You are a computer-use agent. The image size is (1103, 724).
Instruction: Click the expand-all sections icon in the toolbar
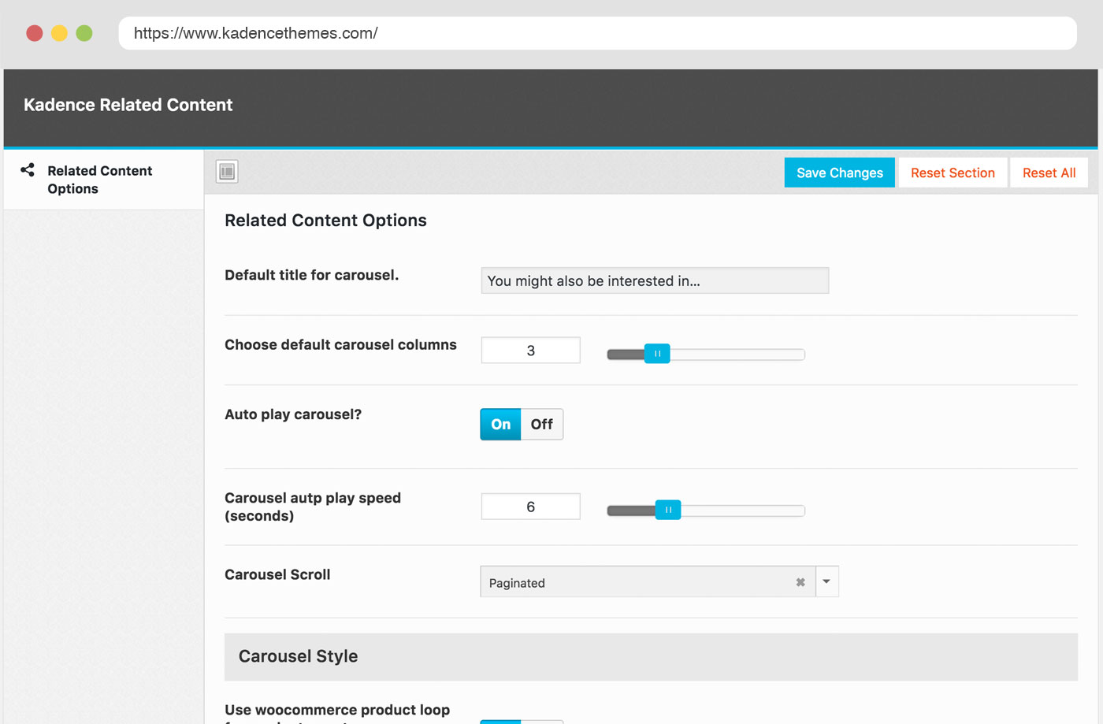227,171
